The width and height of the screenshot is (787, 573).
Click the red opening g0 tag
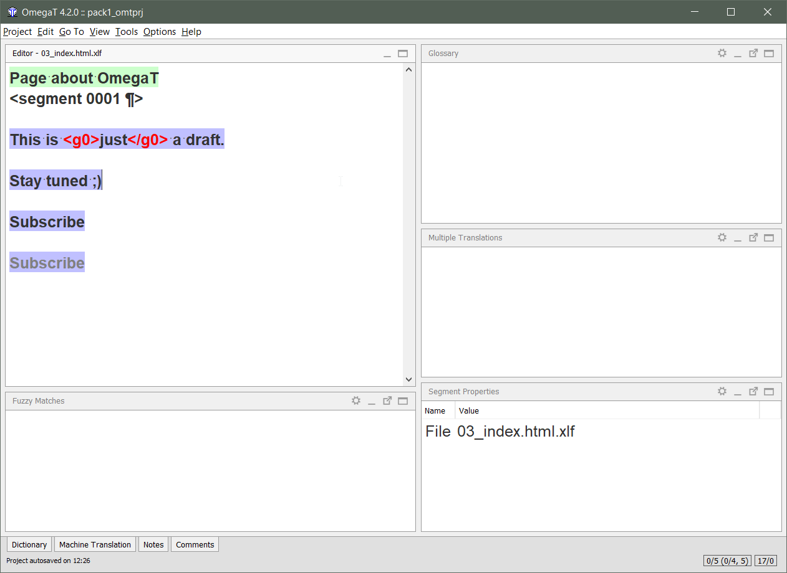tap(81, 140)
